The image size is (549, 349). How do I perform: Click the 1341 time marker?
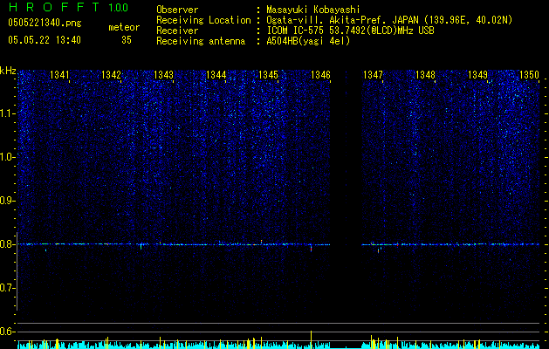[59, 75]
